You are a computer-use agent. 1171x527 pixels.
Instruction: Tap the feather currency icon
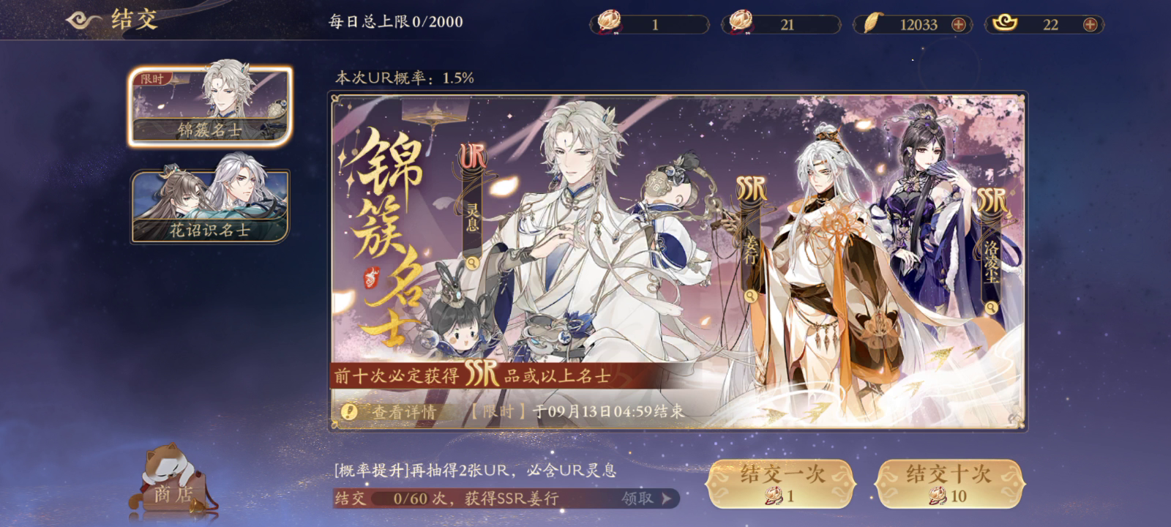872,24
